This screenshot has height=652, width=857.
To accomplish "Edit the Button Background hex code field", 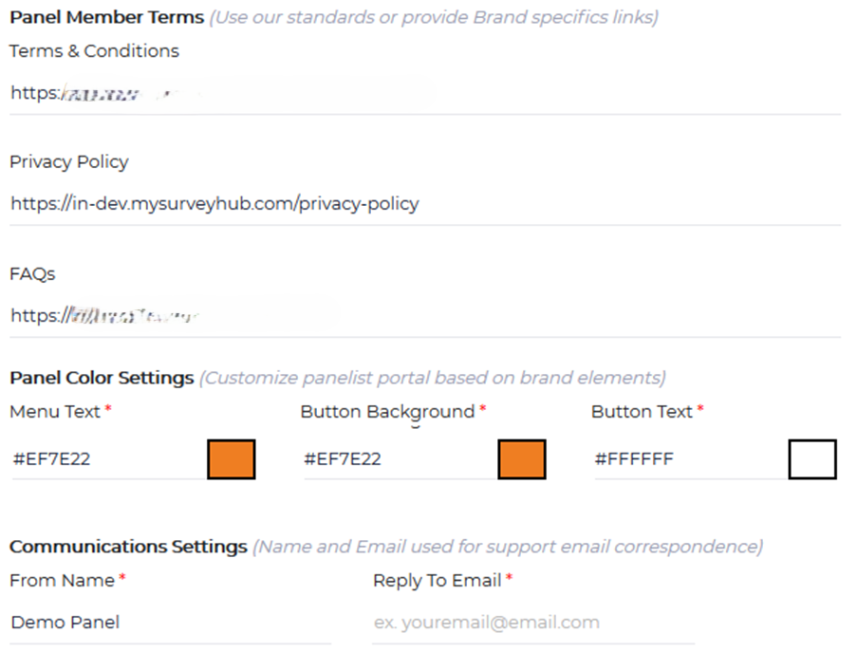I will click(x=397, y=459).
